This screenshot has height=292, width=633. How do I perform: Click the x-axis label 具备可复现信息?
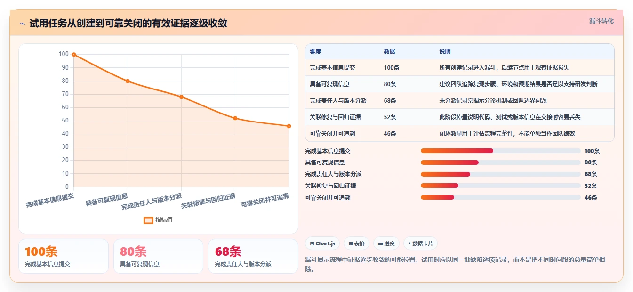[x=107, y=200]
